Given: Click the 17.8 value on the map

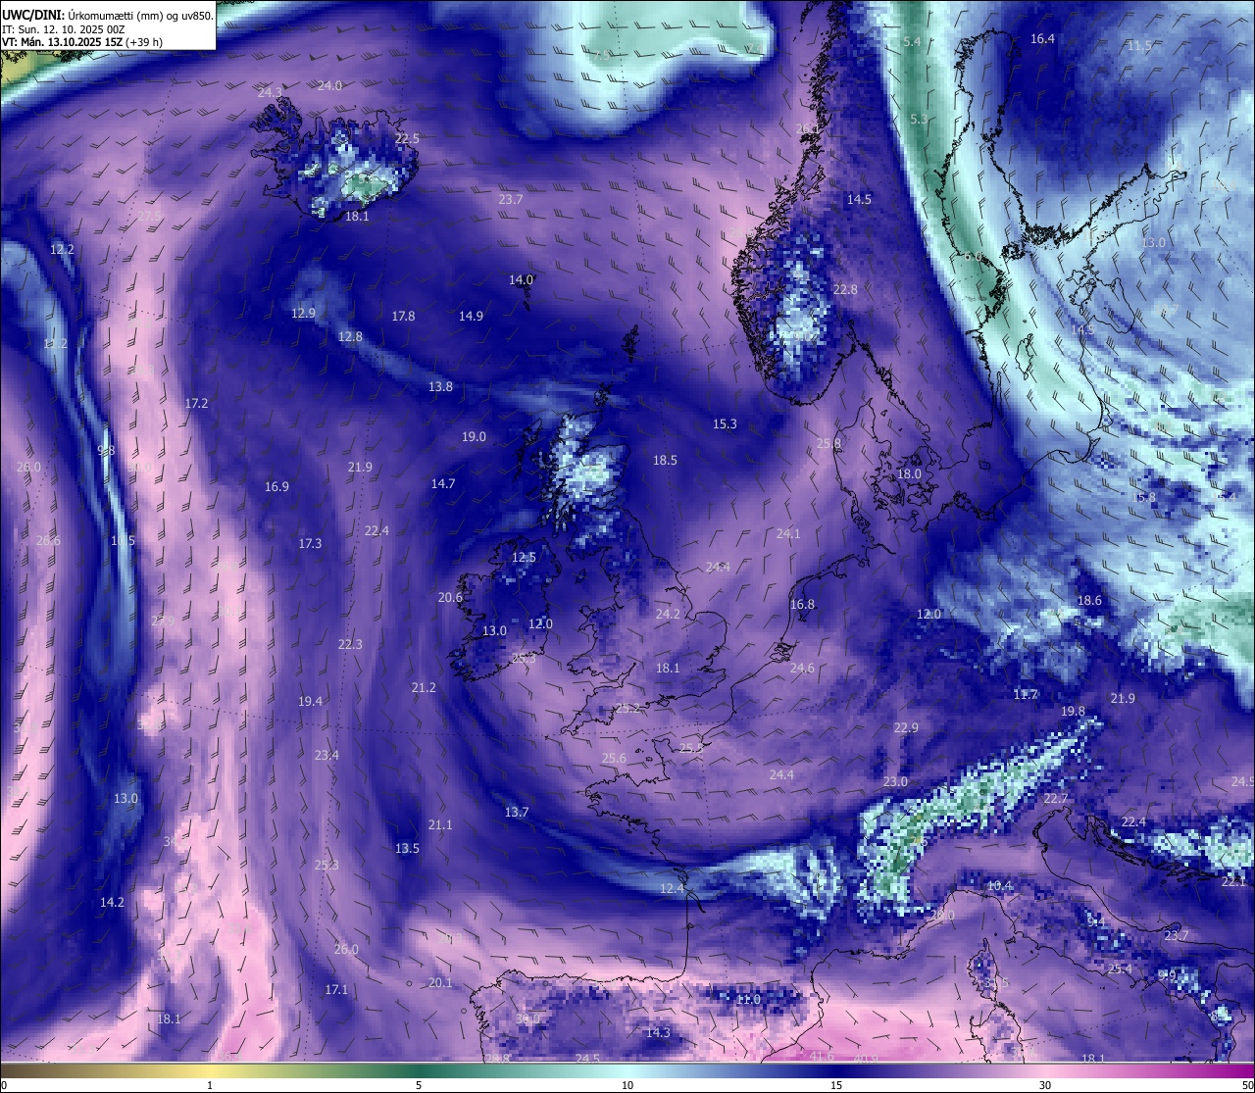Looking at the screenshot, I should pos(403,317).
